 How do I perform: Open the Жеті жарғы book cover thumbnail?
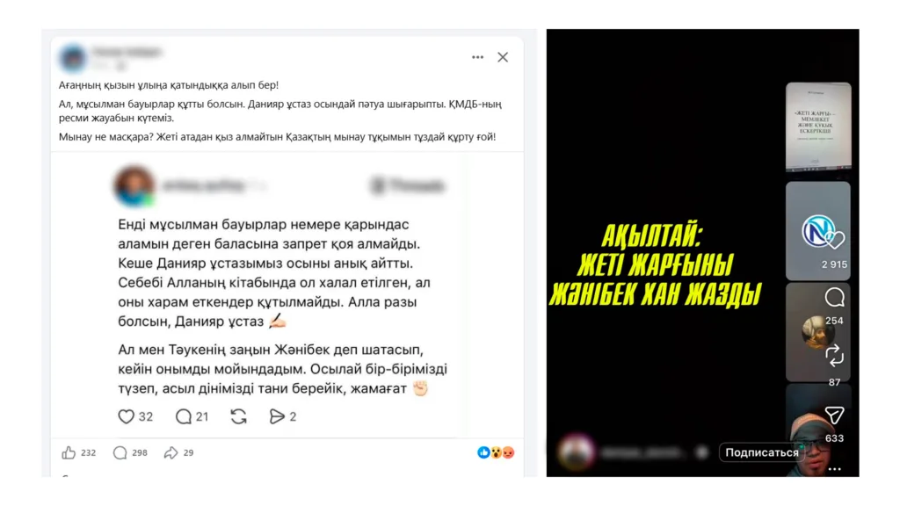[x=818, y=126]
